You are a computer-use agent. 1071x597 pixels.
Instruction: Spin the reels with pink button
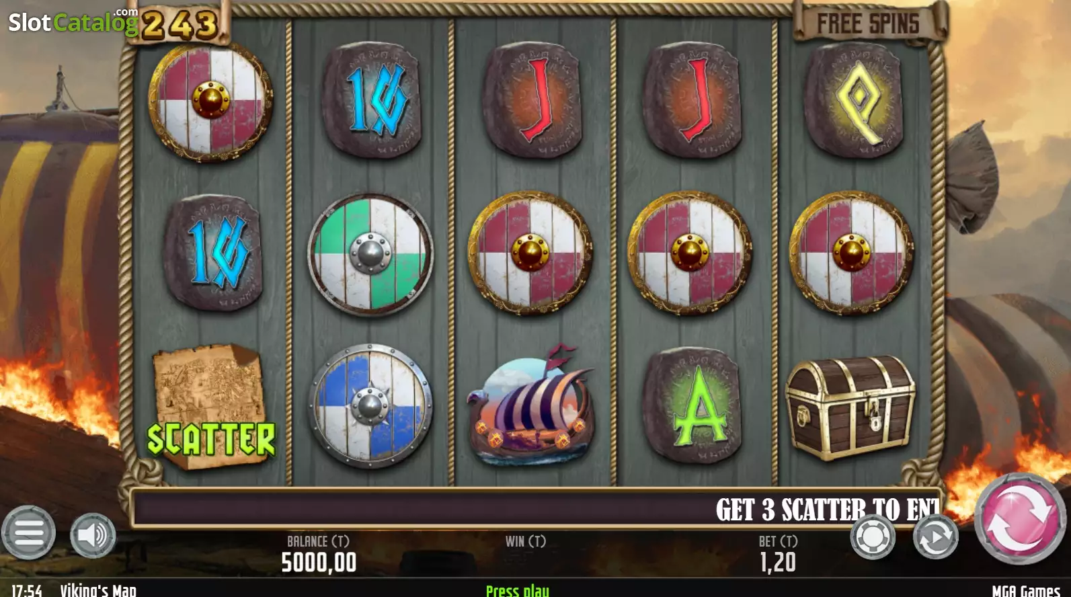coord(1020,518)
